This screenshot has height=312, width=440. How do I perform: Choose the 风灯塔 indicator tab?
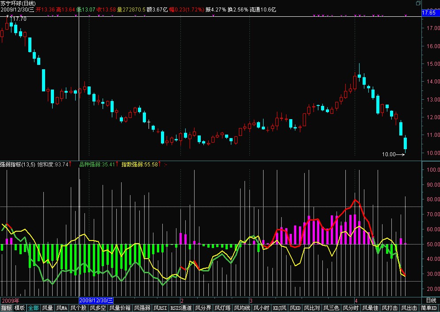point(223,308)
